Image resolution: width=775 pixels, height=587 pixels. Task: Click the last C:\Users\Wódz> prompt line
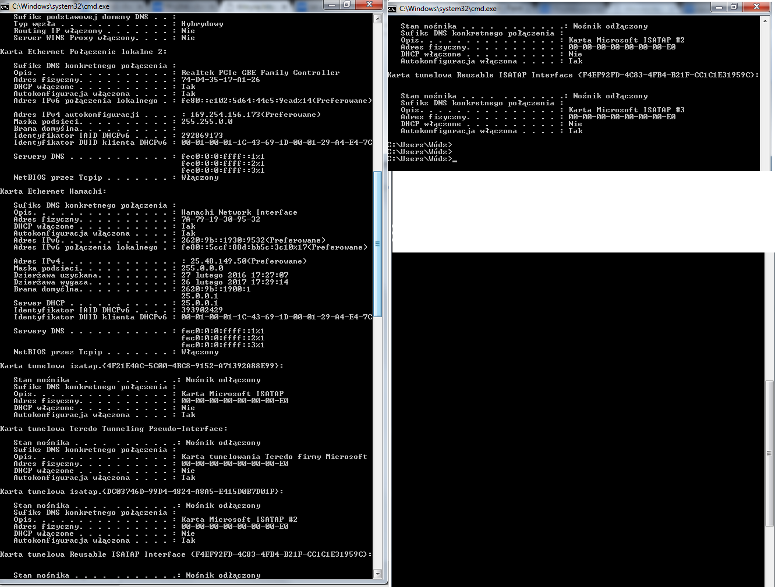coord(420,159)
